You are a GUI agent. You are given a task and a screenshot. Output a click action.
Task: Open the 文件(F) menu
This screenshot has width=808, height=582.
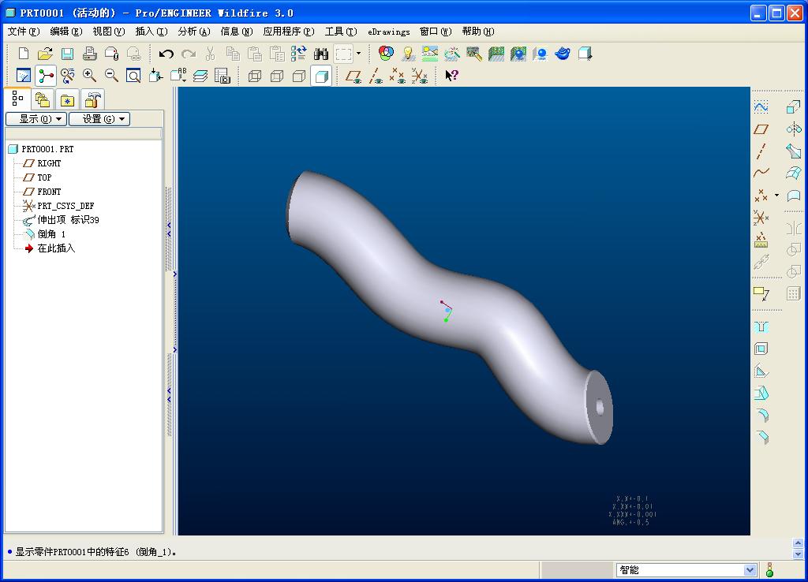click(x=24, y=32)
